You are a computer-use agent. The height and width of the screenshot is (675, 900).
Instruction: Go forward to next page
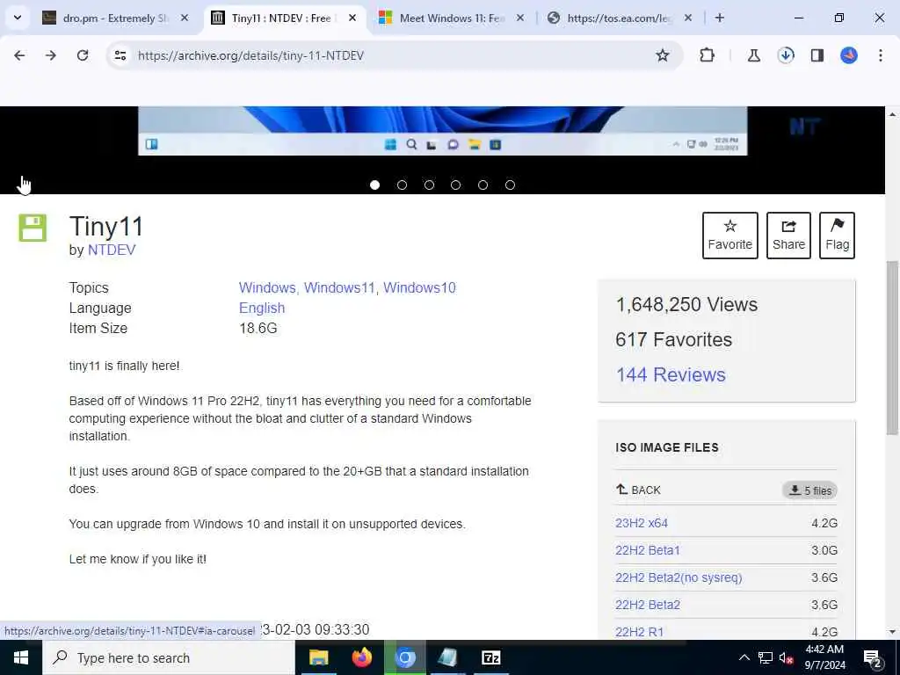tap(51, 55)
